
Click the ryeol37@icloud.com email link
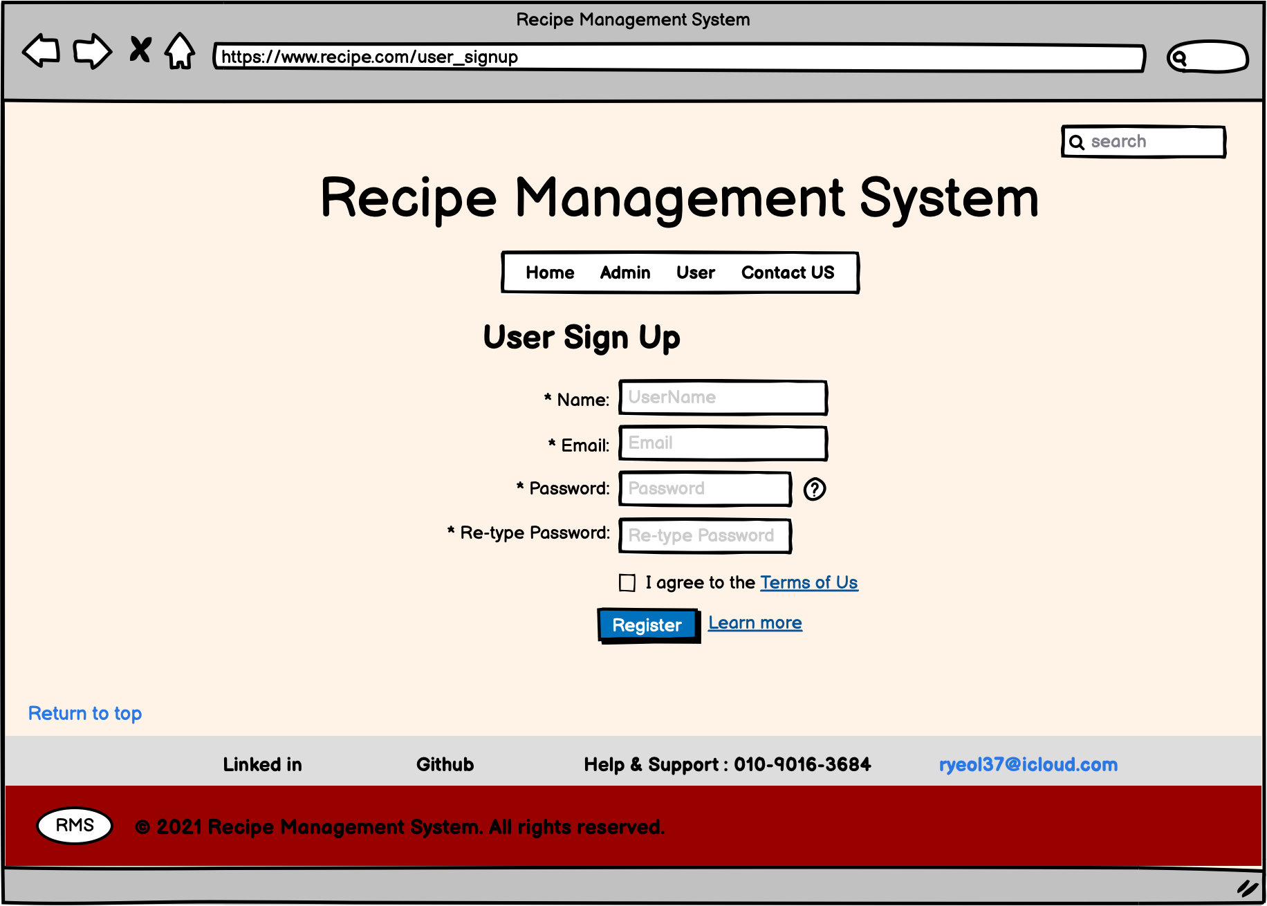point(1028,764)
